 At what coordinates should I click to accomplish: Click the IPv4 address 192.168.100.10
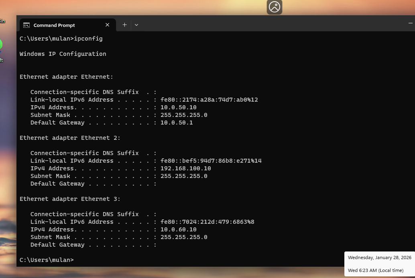pyautogui.click(x=185, y=168)
